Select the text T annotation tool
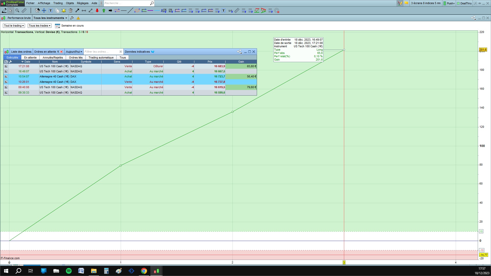 tap(51, 10)
